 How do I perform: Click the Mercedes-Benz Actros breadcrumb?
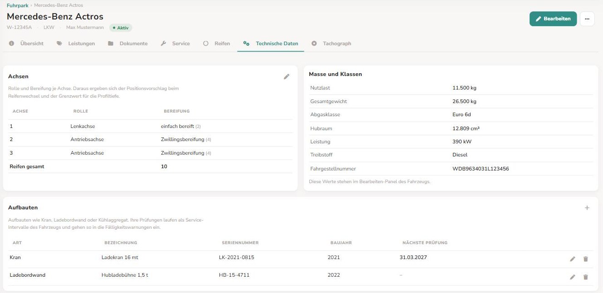pyautogui.click(x=58, y=5)
